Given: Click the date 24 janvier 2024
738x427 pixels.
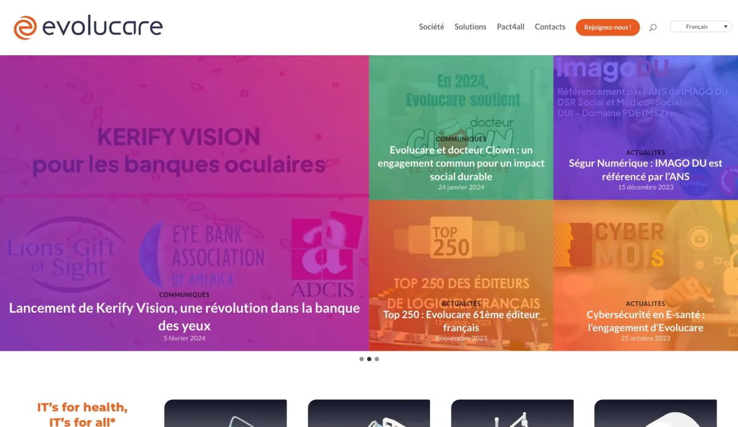Looking at the screenshot, I should click(x=461, y=187).
